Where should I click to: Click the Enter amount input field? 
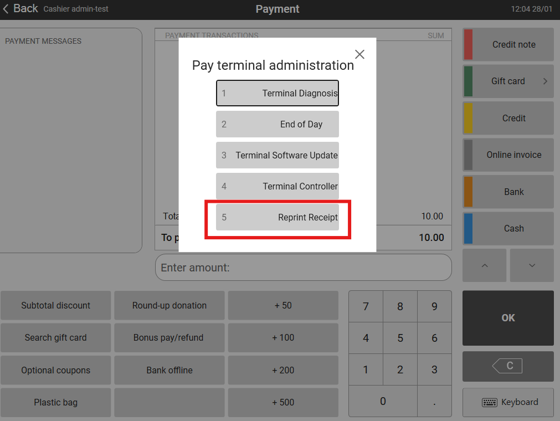[x=303, y=268]
